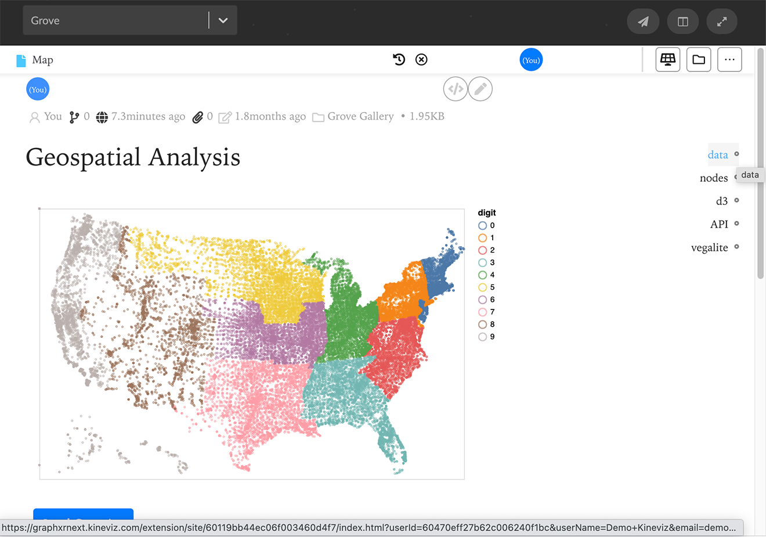Image resolution: width=766 pixels, height=537 pixels.
Task: Open the Grove selector combo box
Action: [x=116, y=20]
